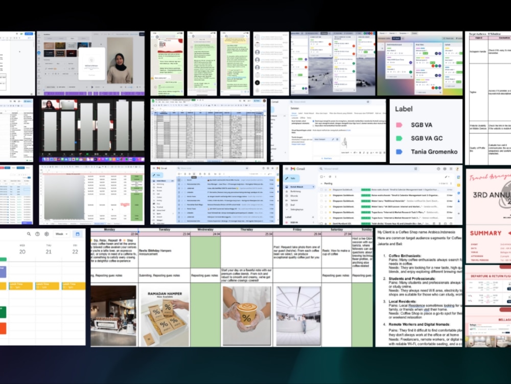The width and height of the screenshot is (511, 384).
Task: Select second radio option in Gmail settings window
Action: point(313,126)
